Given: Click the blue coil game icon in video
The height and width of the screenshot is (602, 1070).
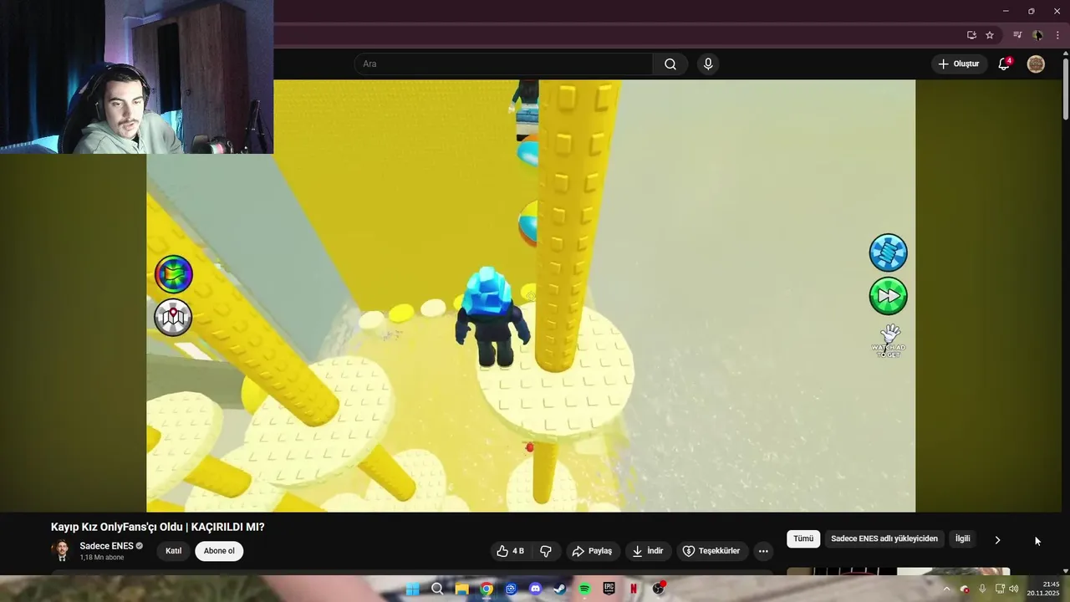Looking at the screenshot, I should point(888,253).
